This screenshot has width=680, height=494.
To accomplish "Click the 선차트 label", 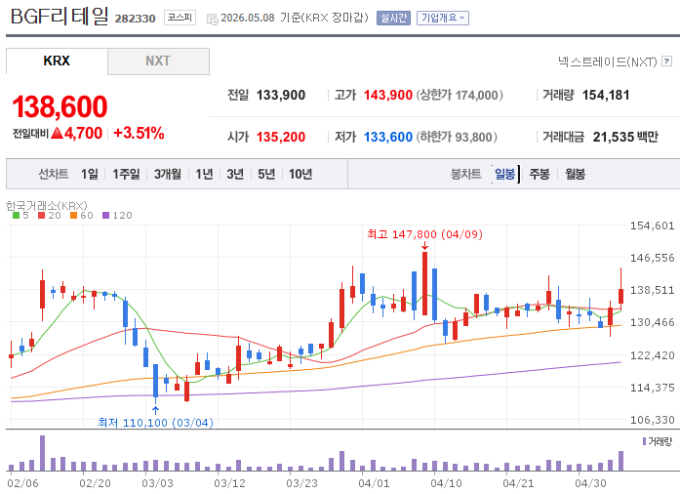I will [54, 174].
